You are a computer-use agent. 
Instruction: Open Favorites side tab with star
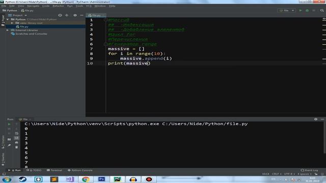tap(3, 160)
